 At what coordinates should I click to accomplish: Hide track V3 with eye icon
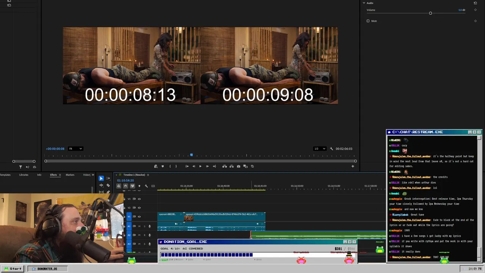coord(139,199)
